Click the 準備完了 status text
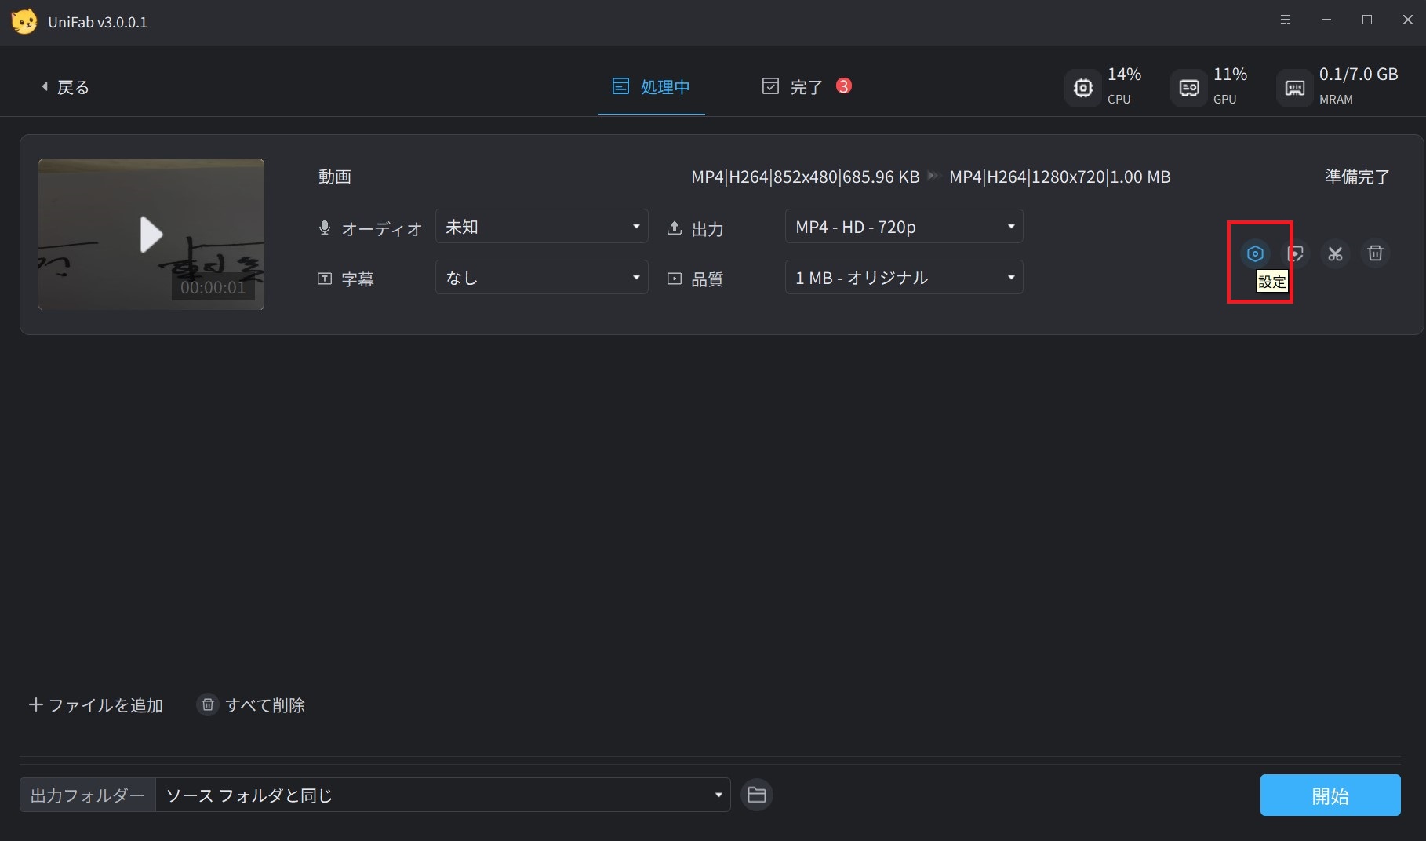The width and height of the screenshot is (1426, 841). [x=1357, y=177]
